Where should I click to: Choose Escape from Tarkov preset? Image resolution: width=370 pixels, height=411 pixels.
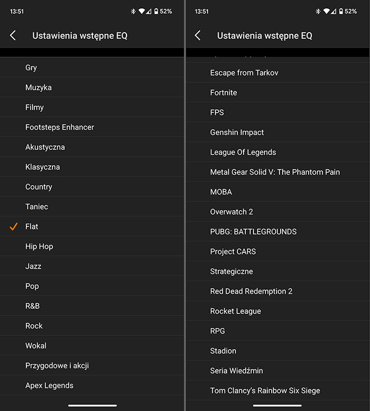click(277, 72)
